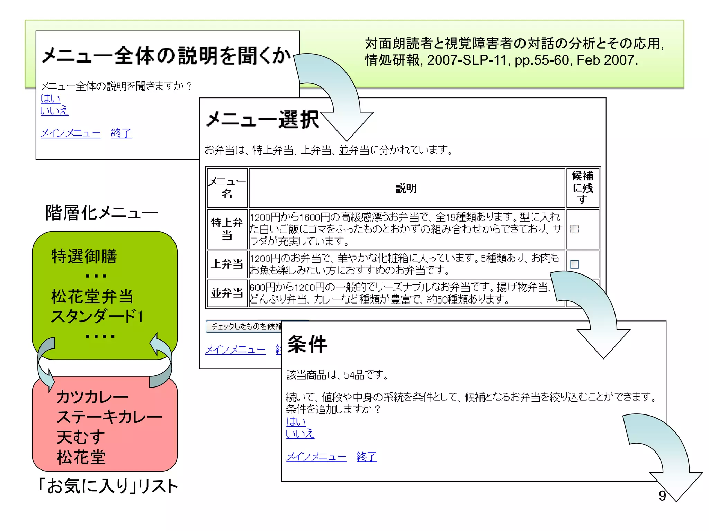The height and width of the screenshot is (531, 709).
Task: Click ステーキカレー in pink favorites box
Action: [109, 417]
